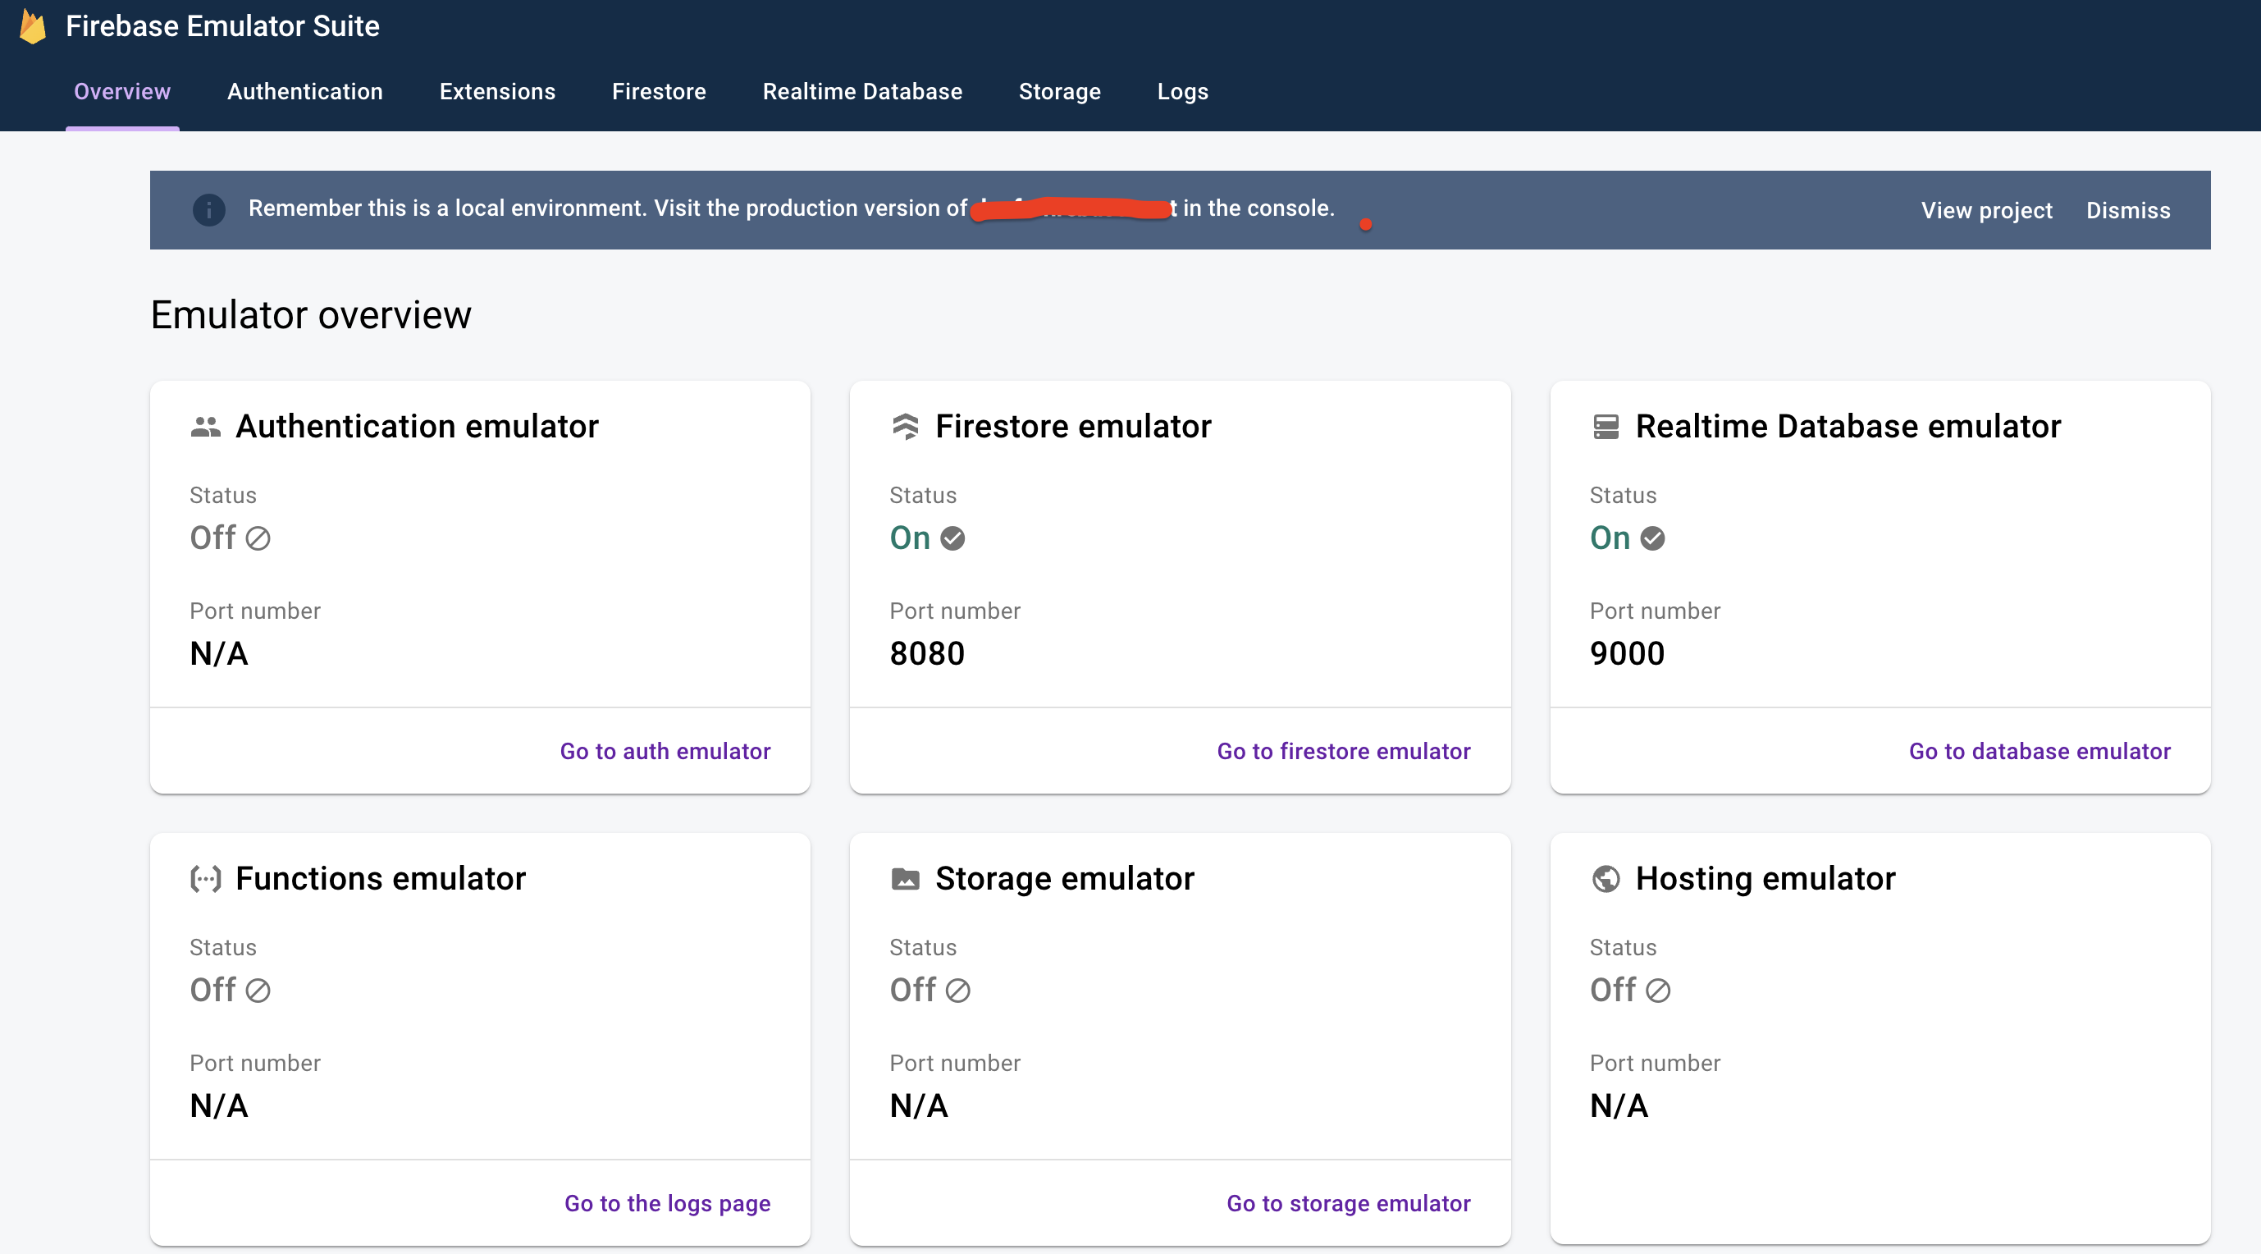Click the Functions emulator brackets icon

coord(205,879)
